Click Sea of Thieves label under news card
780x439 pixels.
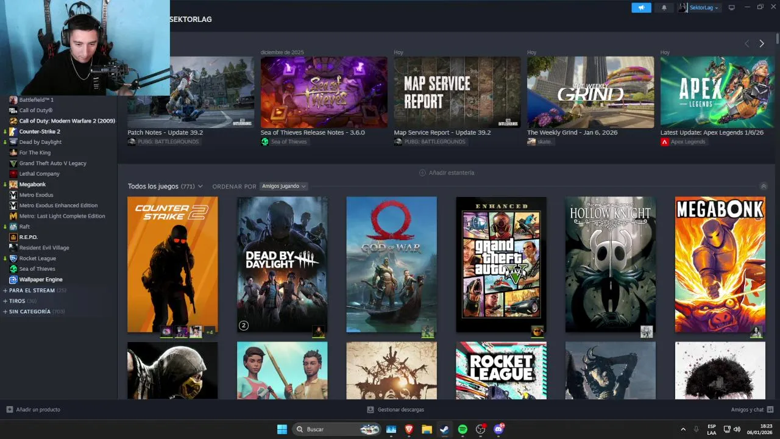[x=284, y=141]
